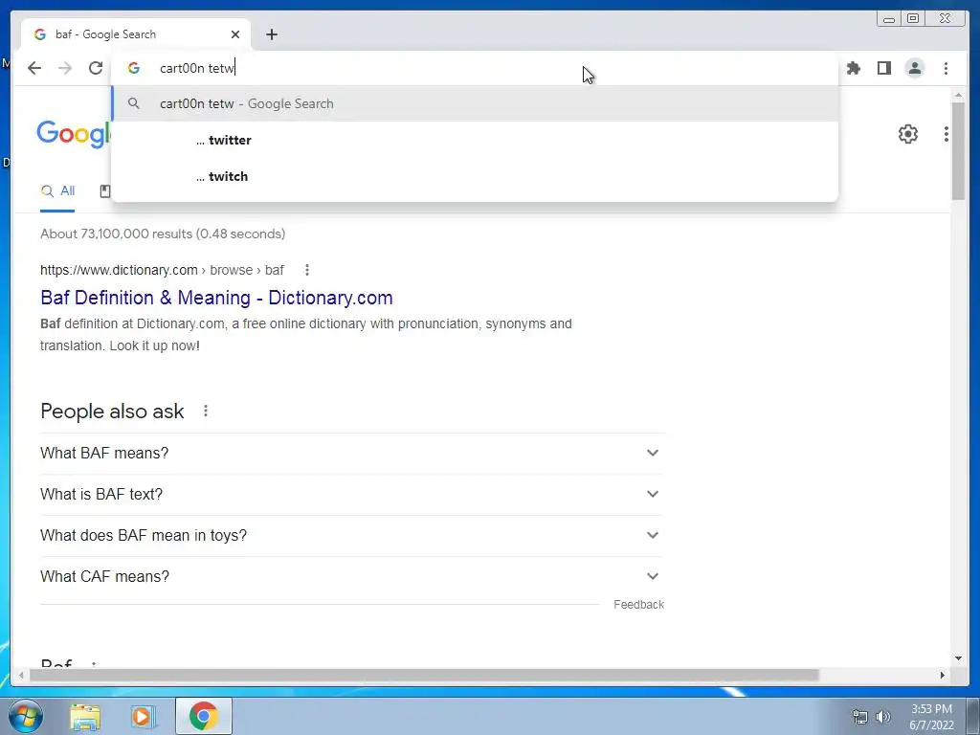Open Google apps dots beside settings gear

[x=947, y=134]
